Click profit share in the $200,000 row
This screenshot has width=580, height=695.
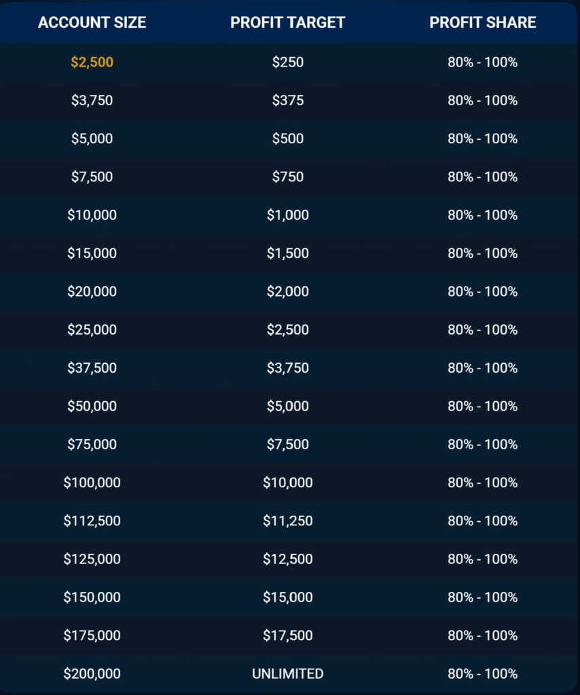(482, 674)
